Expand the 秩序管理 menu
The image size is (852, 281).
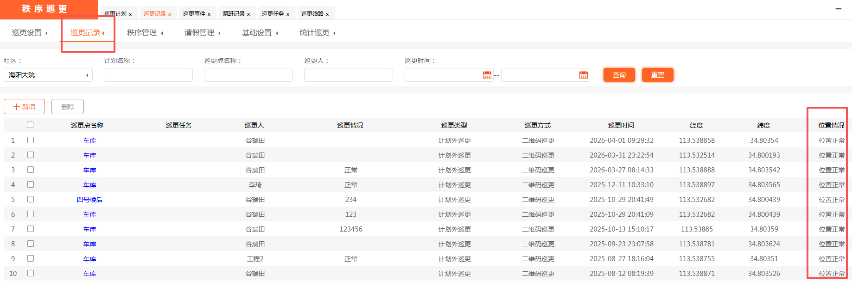[145, 33]
